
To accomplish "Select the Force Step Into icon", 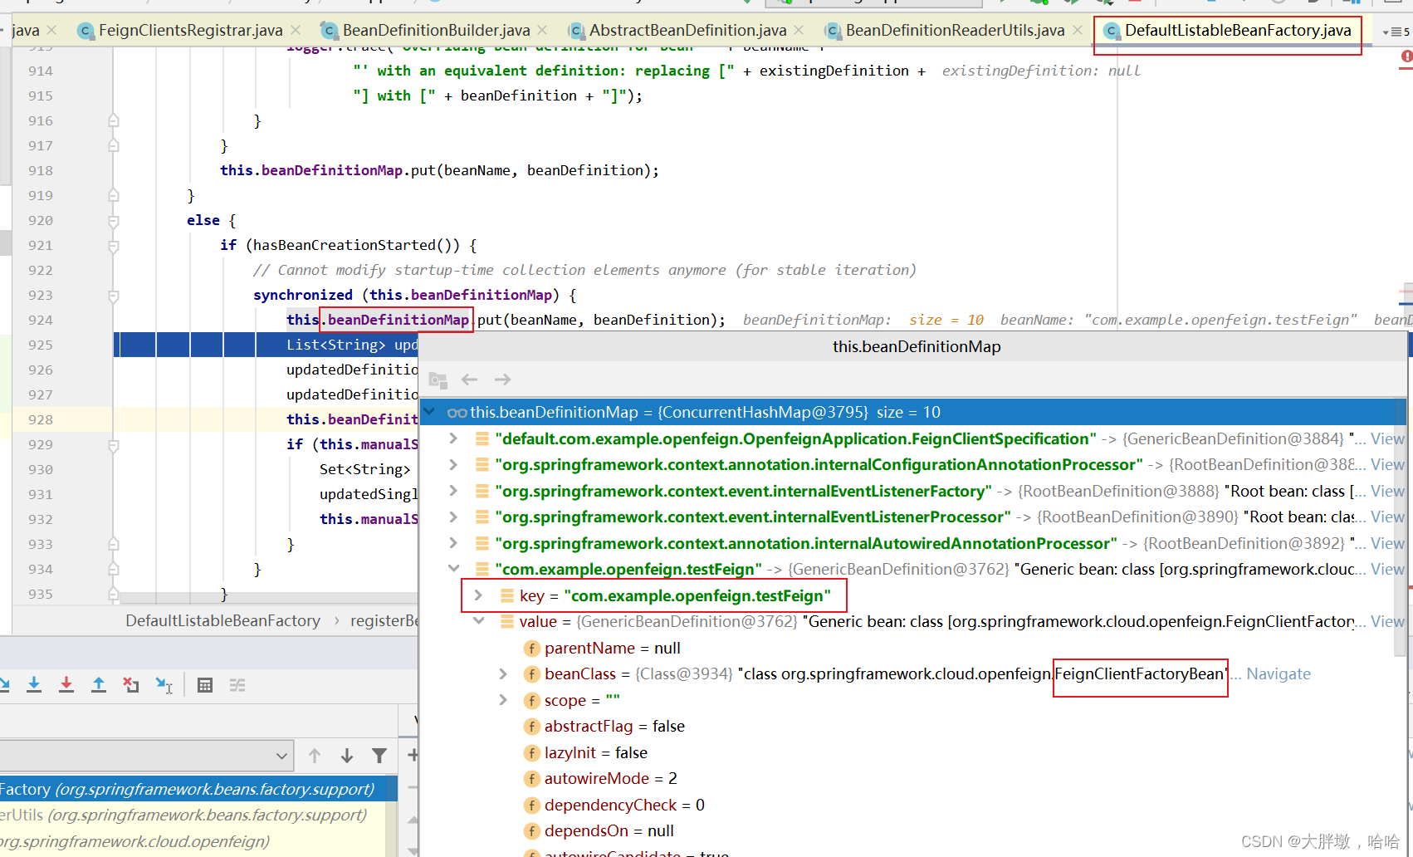I will [66, 684].
